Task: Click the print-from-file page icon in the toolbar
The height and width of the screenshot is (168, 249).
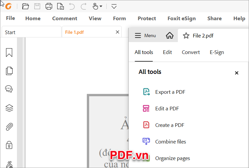Action: point(61,7)
